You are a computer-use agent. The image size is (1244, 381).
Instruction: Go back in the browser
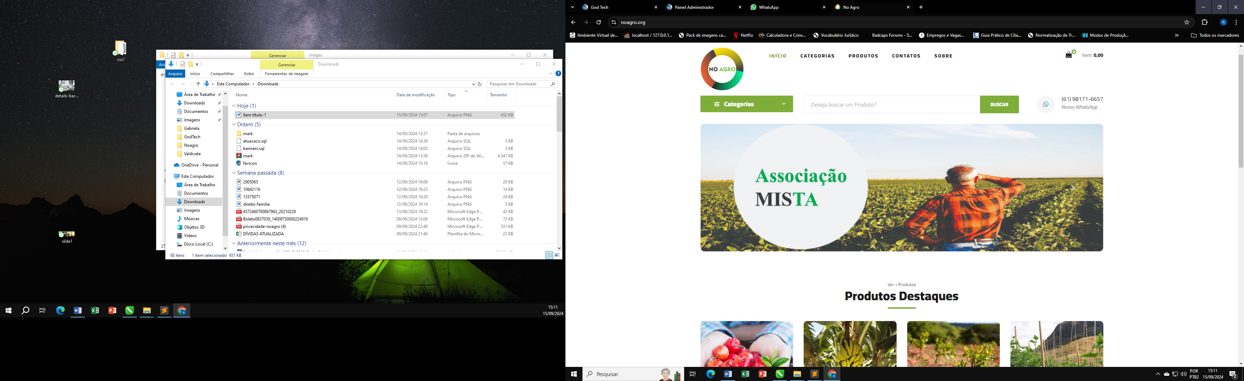(x=573, y=22)
